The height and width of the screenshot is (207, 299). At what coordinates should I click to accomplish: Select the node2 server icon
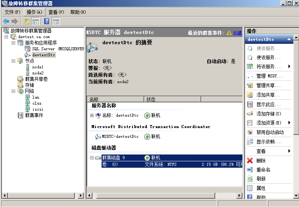(x=28, y=73)
